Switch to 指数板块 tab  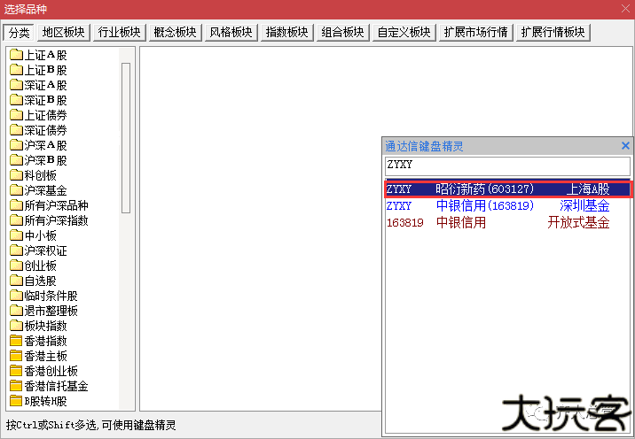click(287, 33)
